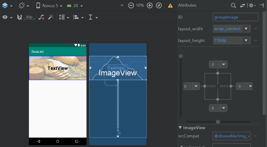This screenshot has width=267, height=147.
Task: Clear all constraints in the layout
Action: tap(41, 17)
